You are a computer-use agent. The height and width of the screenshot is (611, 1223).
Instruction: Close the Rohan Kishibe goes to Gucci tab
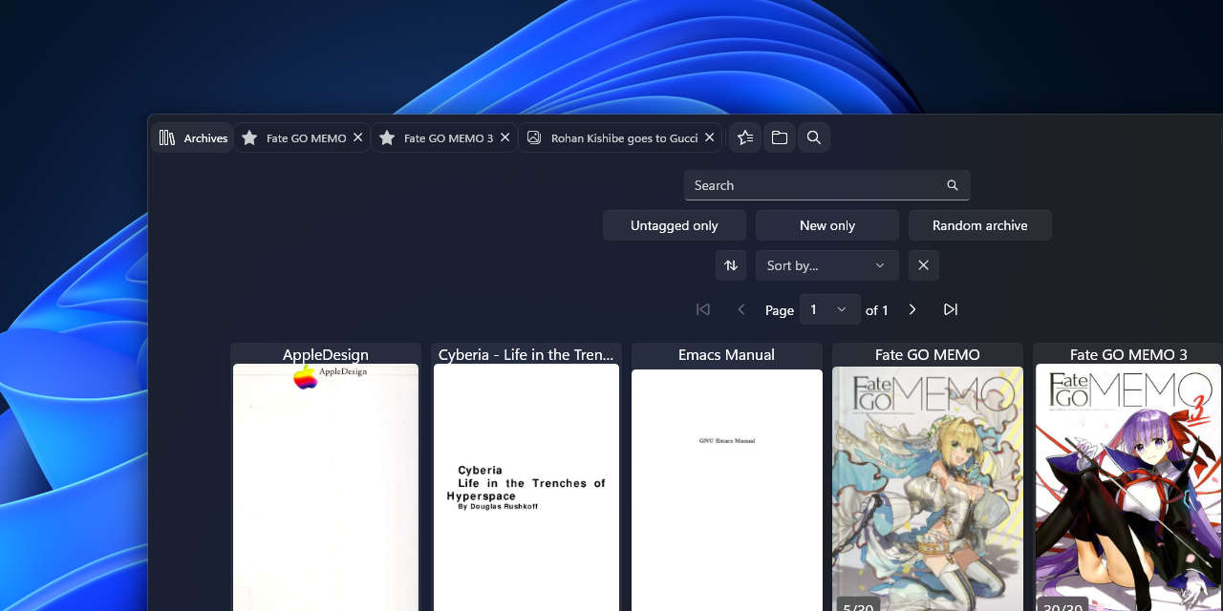[709, 137]
